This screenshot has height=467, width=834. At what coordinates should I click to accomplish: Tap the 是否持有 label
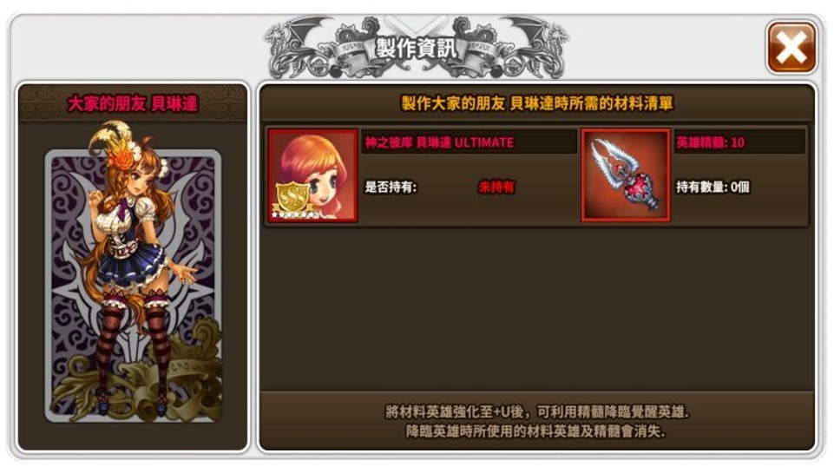391,187
